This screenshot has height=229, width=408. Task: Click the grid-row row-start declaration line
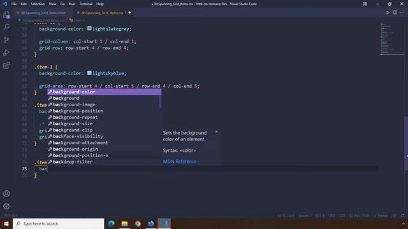[84, 48]
